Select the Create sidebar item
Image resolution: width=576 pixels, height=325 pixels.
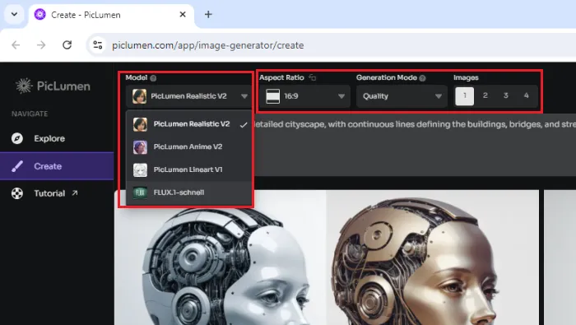[57, 166]
